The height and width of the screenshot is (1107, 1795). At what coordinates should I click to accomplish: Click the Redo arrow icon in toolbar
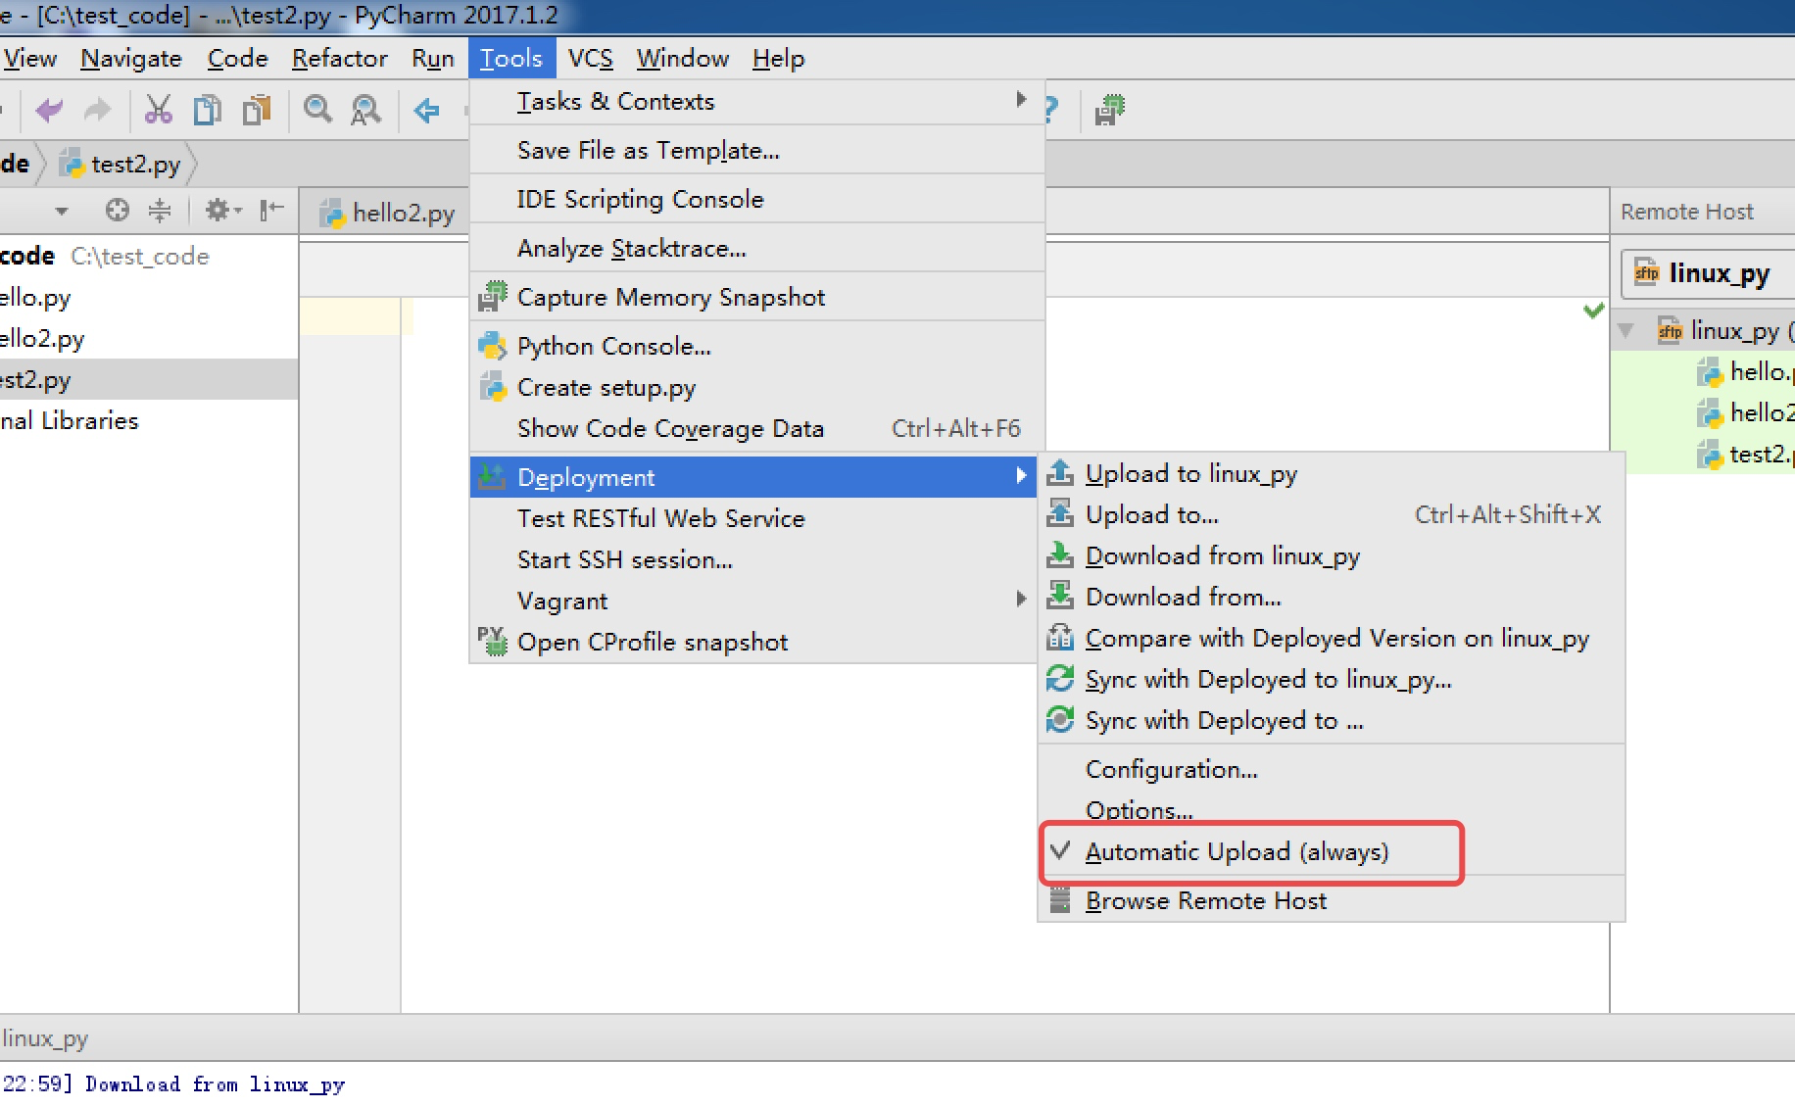[97, 110]
